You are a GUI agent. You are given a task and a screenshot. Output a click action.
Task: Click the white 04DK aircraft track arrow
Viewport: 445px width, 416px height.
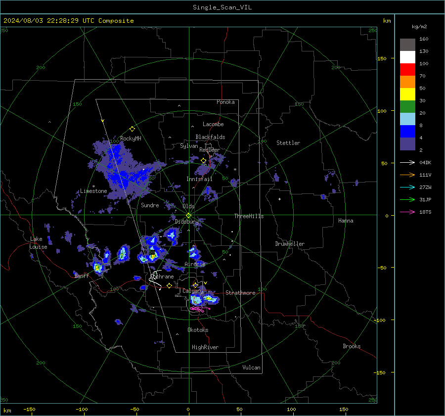click(x=407, y=162)
